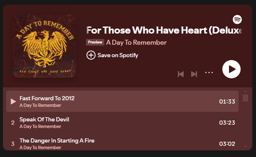Select the Save on Spotify text

tap(118, 55)
